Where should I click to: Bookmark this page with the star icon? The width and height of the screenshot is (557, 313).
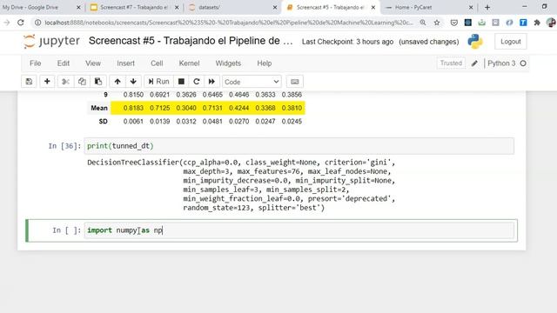(x=437, y=23)
